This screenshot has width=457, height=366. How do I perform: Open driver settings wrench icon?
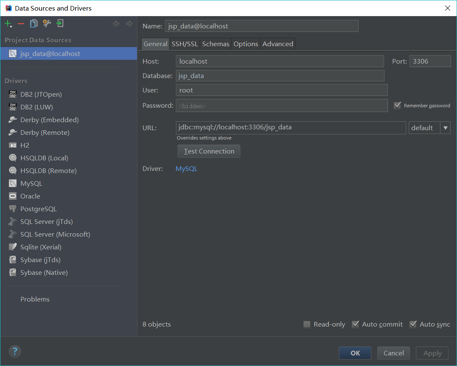pyautogui.click(x=47, y=23)
